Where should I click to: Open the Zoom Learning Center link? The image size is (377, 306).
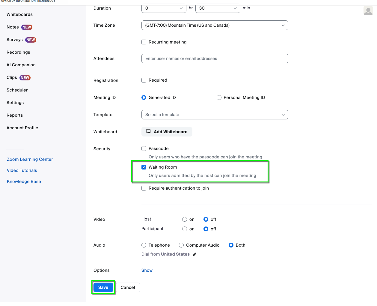click(30, 159)
